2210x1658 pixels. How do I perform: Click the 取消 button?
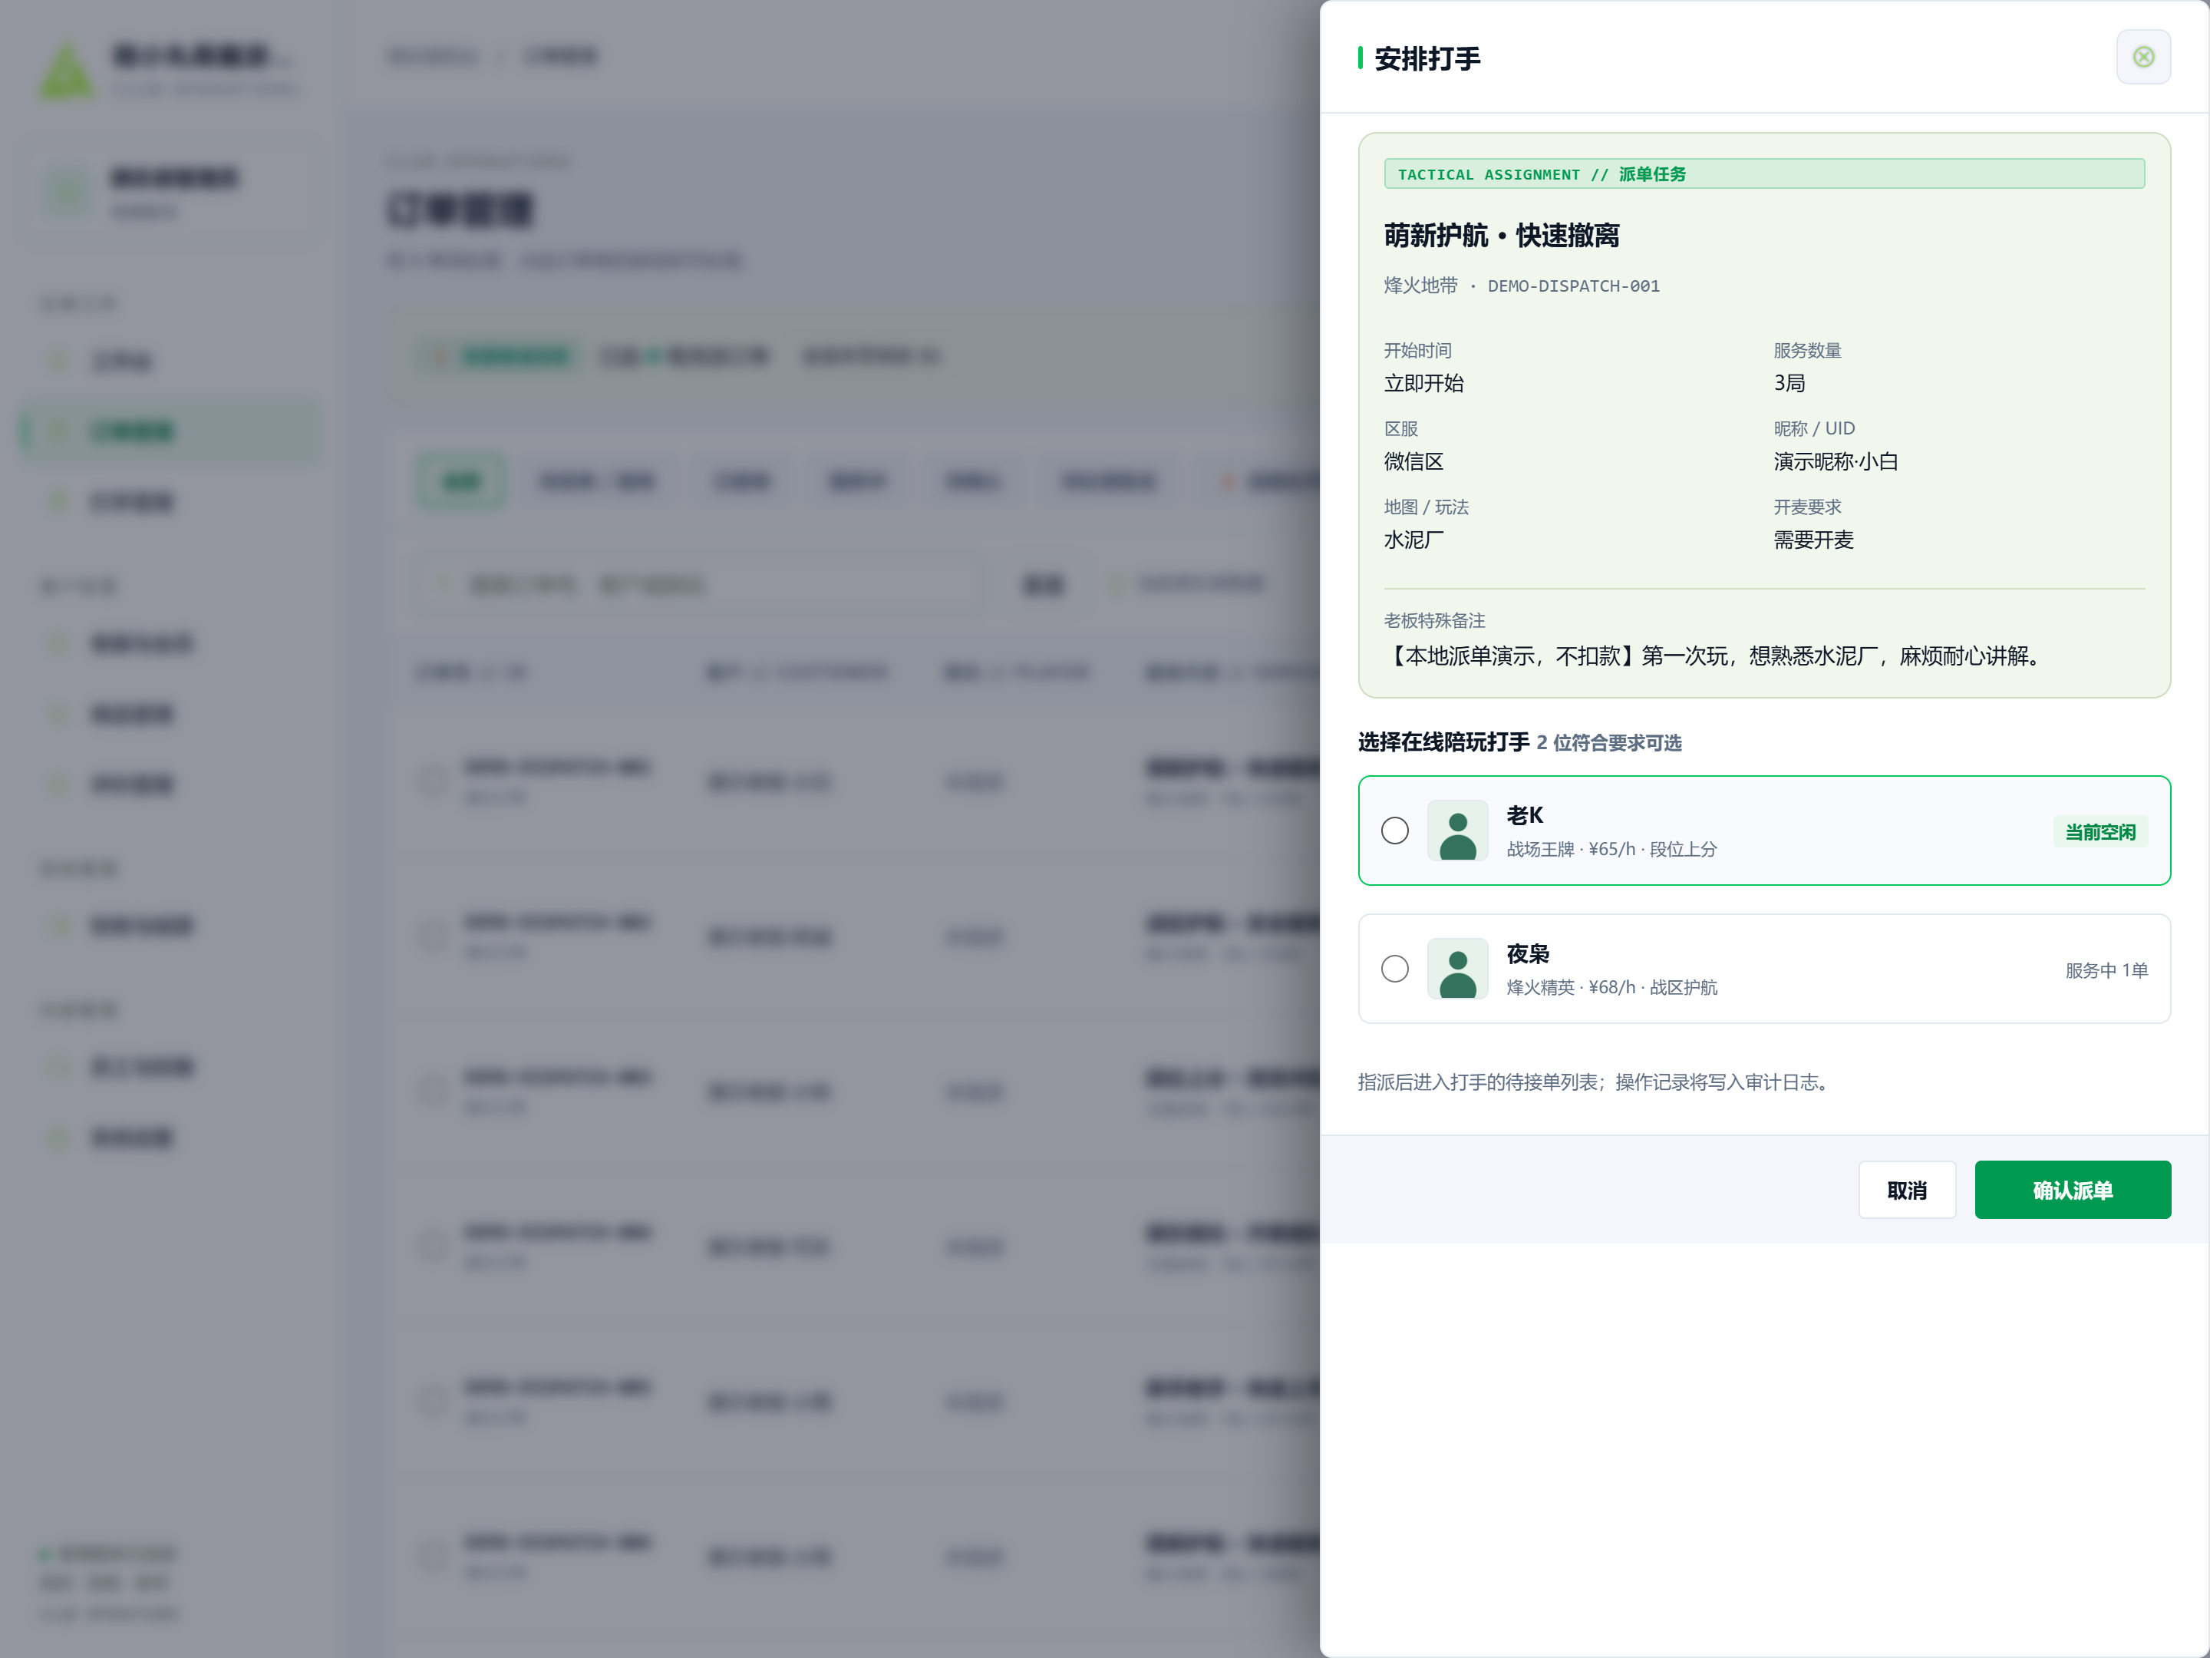[1906, 1189]
